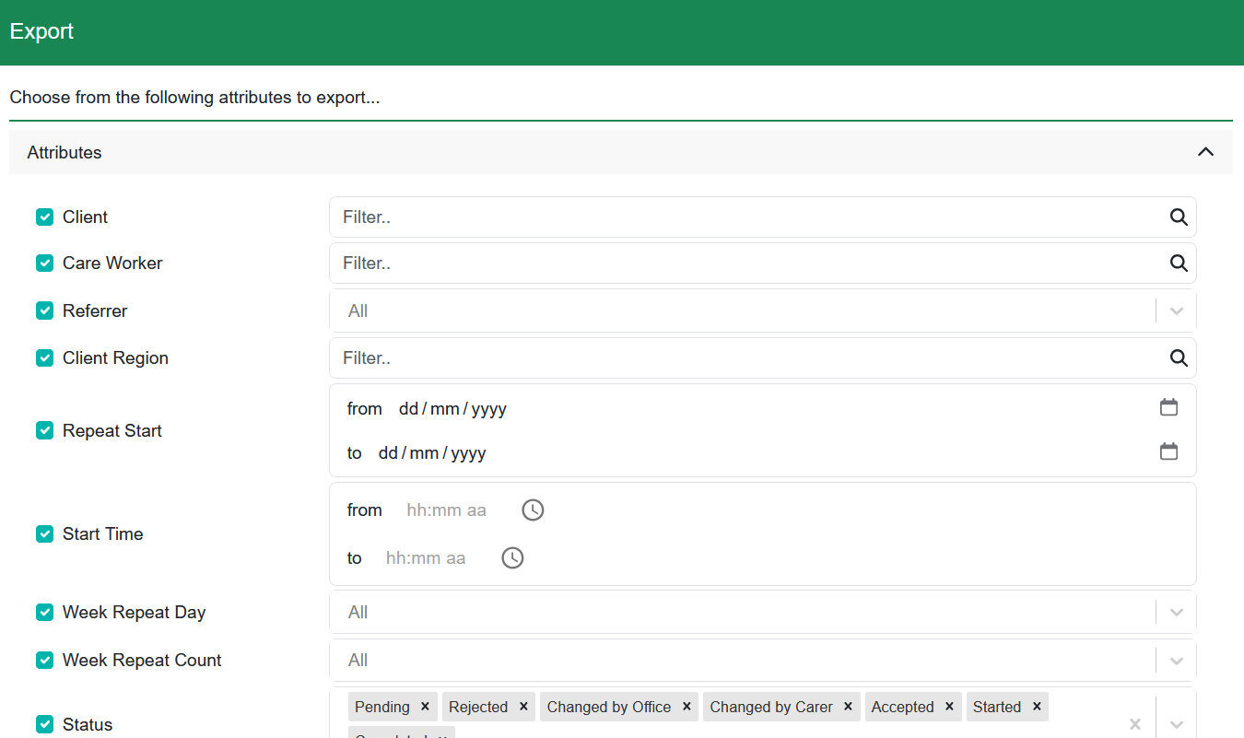
Task: Click the Client Region search icon
Action: pos(1179,358)
